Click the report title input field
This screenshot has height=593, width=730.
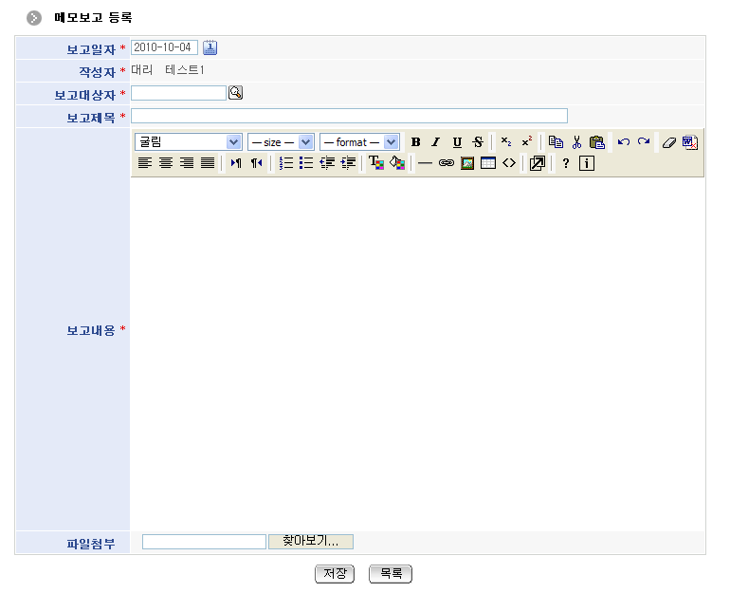[349, 116]
